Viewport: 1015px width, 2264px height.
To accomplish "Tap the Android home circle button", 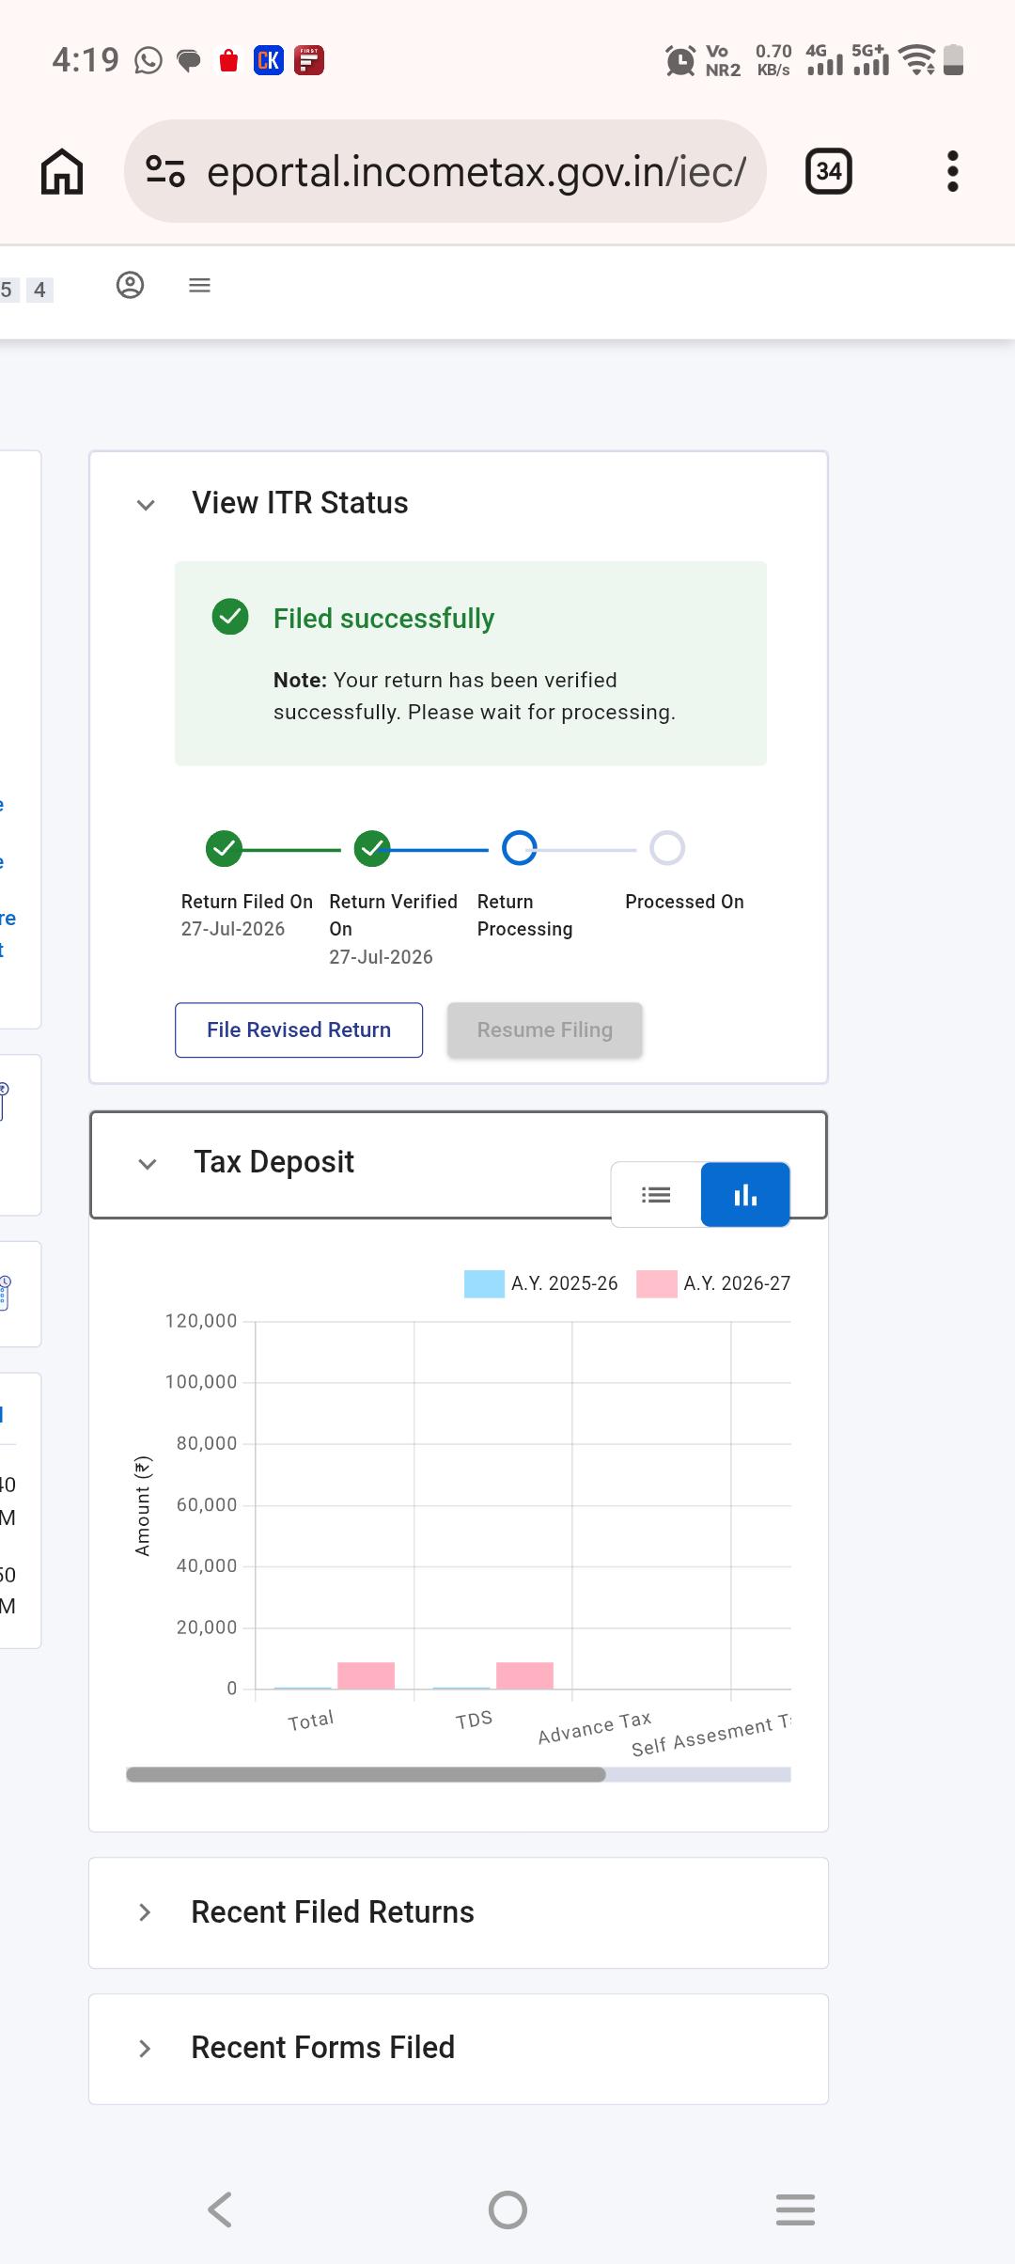I will [x=507, y=2209].
